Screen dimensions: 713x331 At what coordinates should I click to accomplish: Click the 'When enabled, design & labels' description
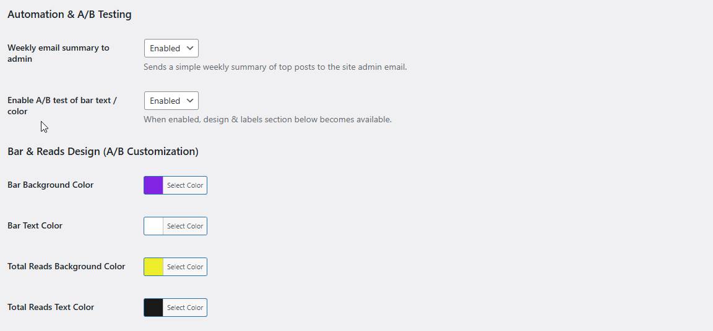pyautogui.click(x=267, y=119)
